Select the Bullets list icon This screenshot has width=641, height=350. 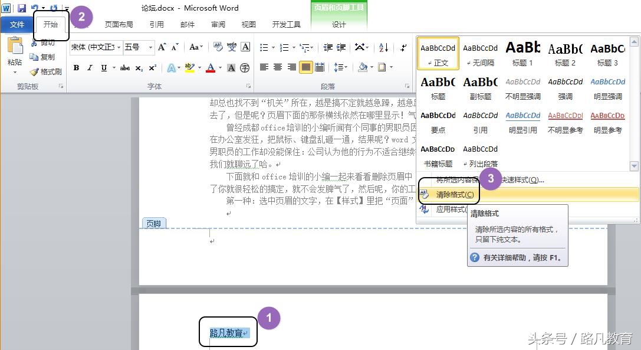tap(265, 47)
